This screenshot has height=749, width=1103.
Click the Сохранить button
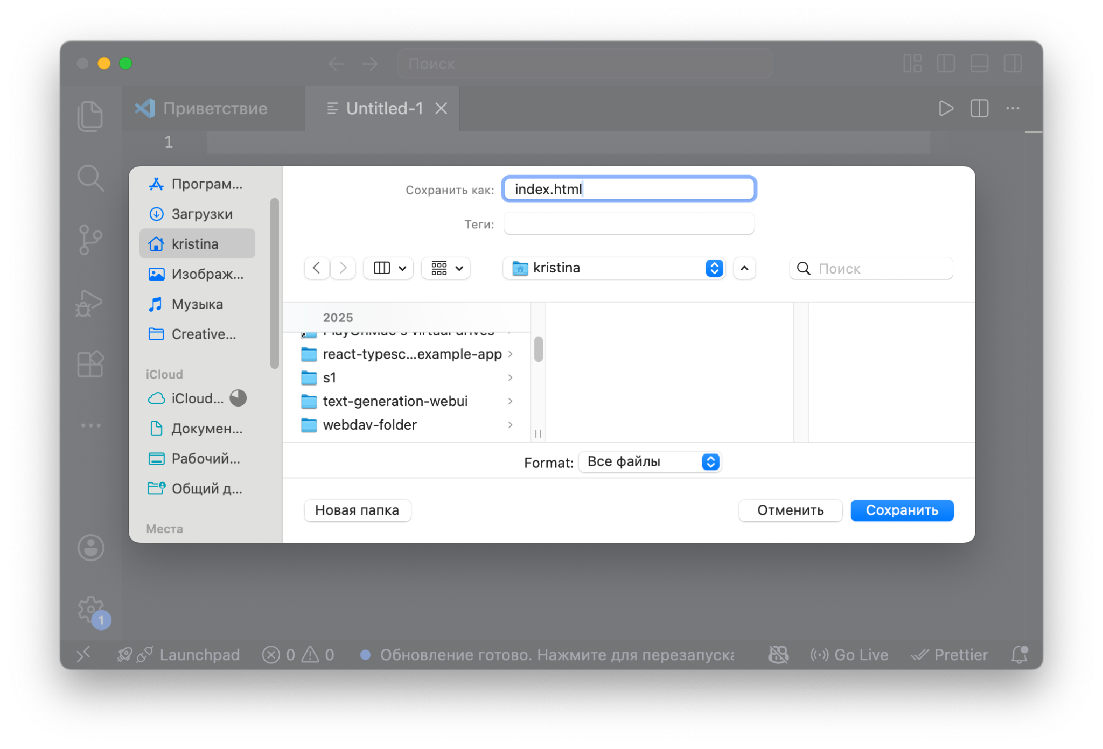point(902,510)
